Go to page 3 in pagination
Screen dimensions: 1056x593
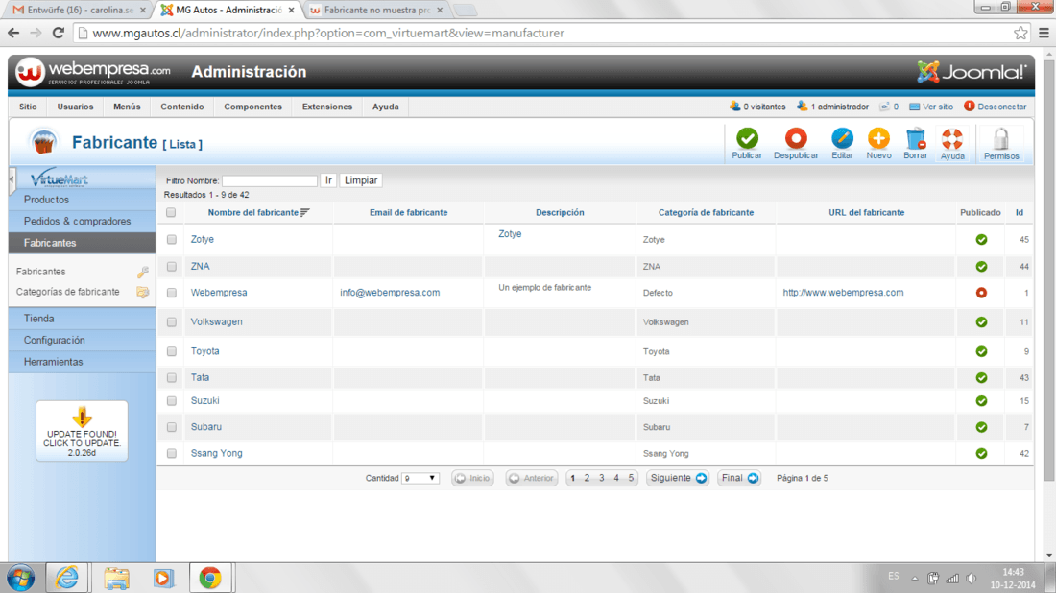[x=601, y=478]
